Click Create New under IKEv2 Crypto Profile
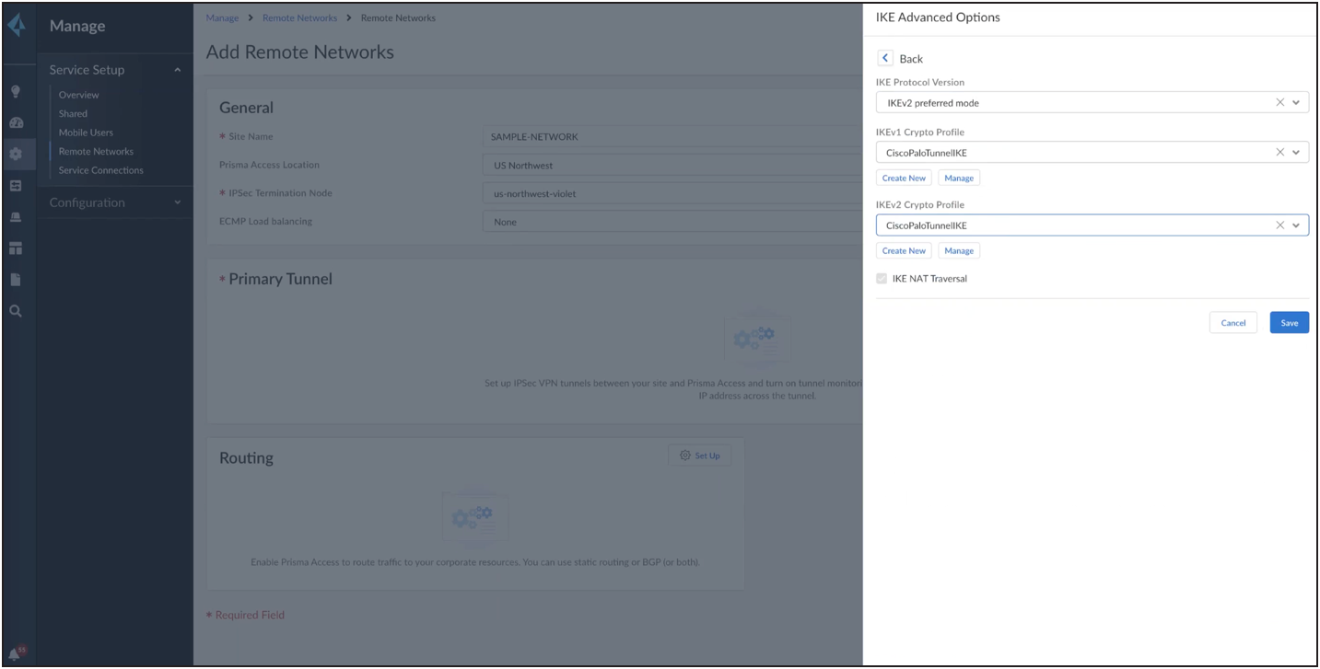The image size is (1320, 669). 904,250
